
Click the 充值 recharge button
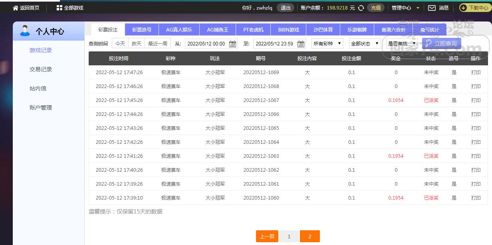tap(376, 8)
